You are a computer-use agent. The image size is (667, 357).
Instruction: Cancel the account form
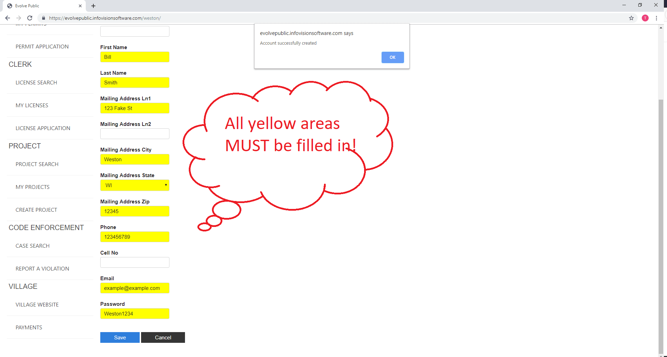(x=163, y=338)
